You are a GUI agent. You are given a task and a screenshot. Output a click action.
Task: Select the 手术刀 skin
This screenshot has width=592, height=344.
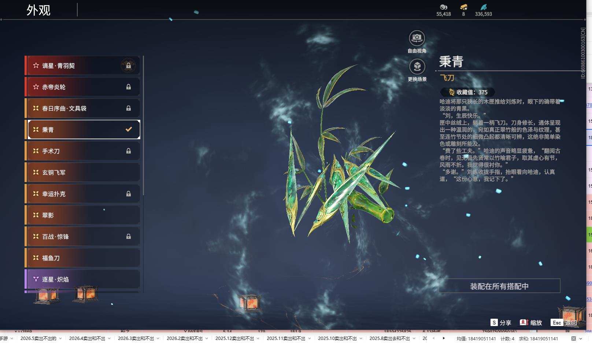[x=82, y=151]
